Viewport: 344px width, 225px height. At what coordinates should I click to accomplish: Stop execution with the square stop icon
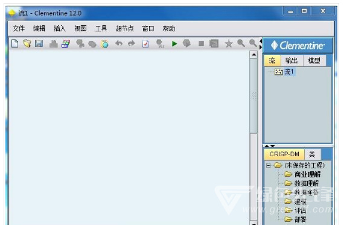coord(201,43)
